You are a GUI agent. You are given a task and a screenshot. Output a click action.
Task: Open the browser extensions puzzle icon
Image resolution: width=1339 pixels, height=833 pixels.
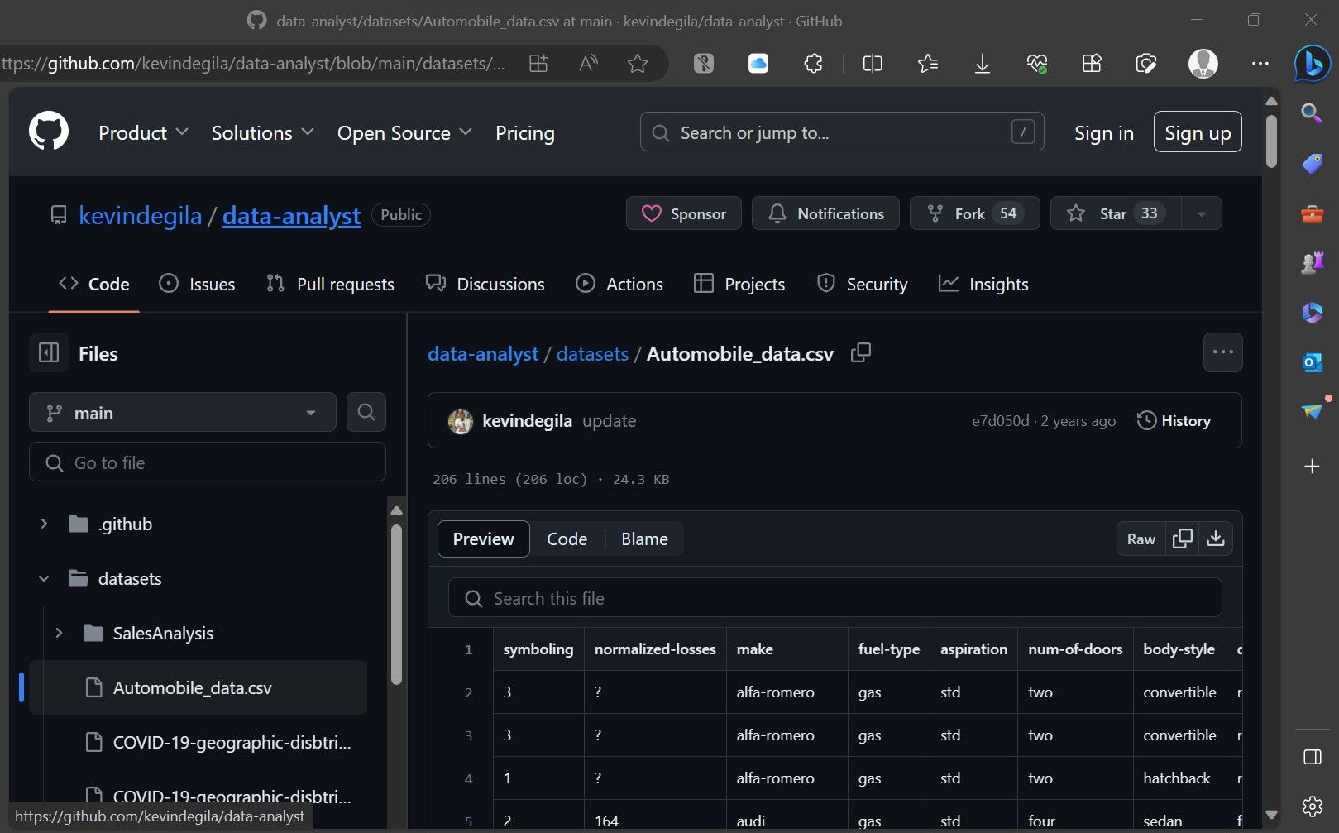point(814,64)
